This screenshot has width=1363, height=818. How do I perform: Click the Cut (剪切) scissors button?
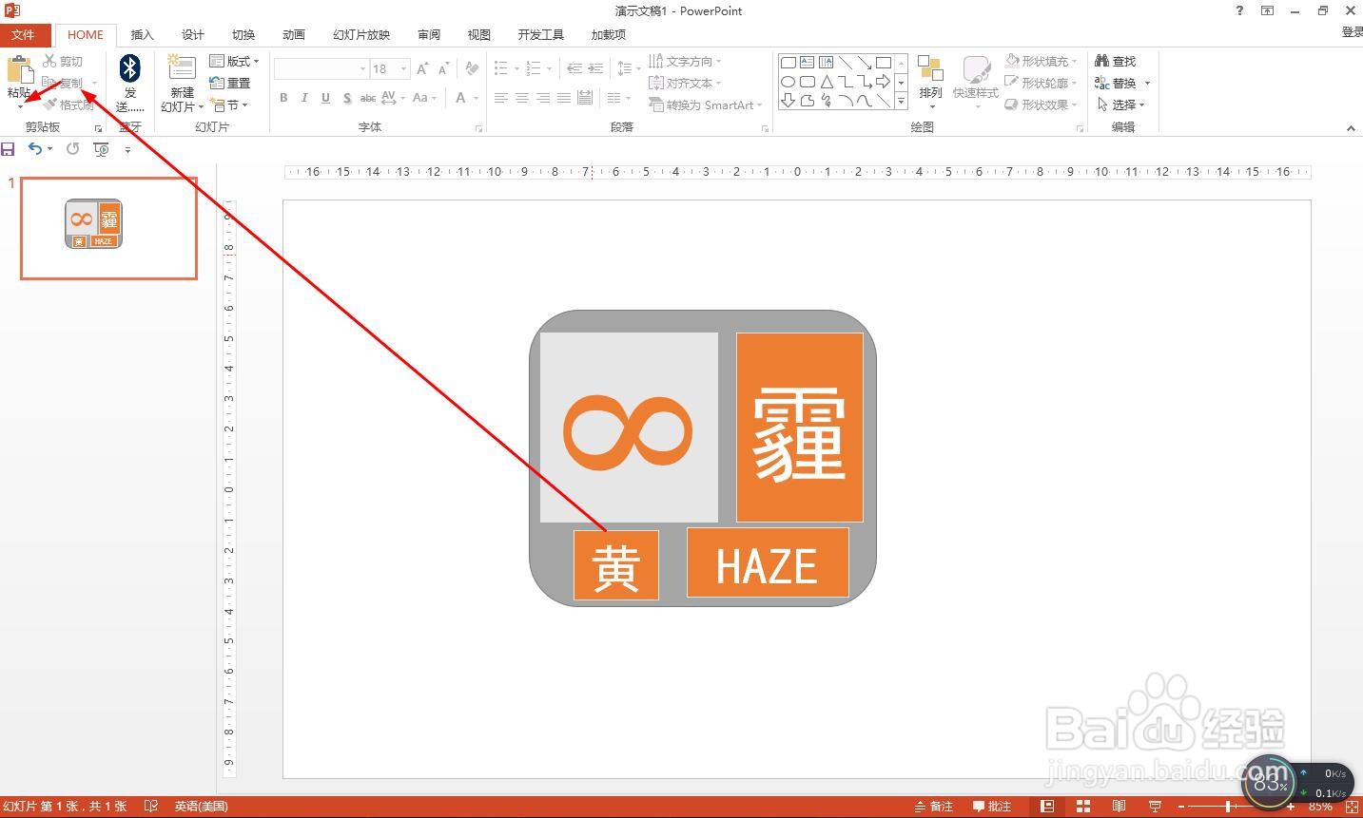(x=63, y=61)
